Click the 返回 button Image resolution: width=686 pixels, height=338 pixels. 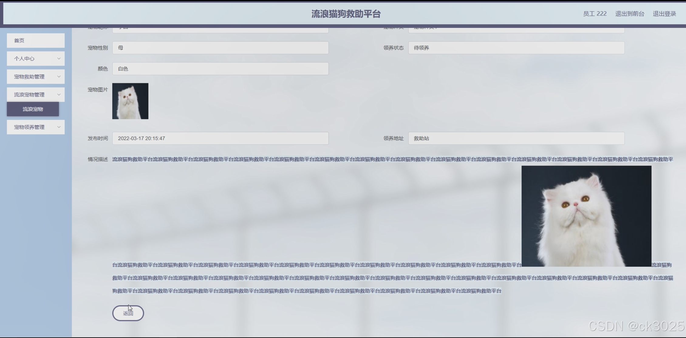128,313
